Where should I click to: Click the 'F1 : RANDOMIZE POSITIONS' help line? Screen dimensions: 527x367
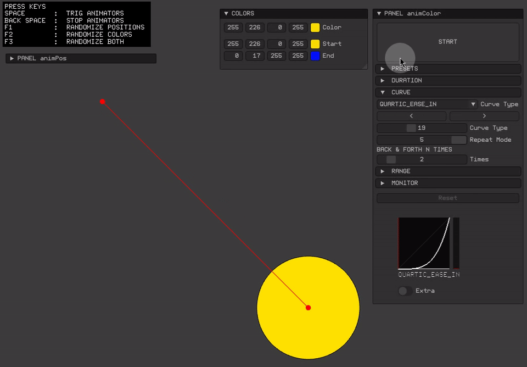tap(74, 27)
